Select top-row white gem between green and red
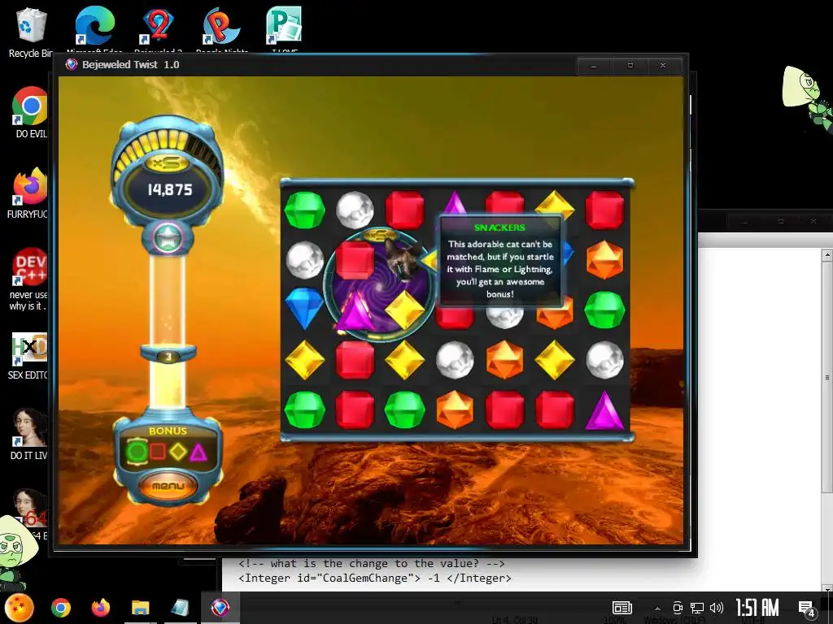 pos(355,210)
